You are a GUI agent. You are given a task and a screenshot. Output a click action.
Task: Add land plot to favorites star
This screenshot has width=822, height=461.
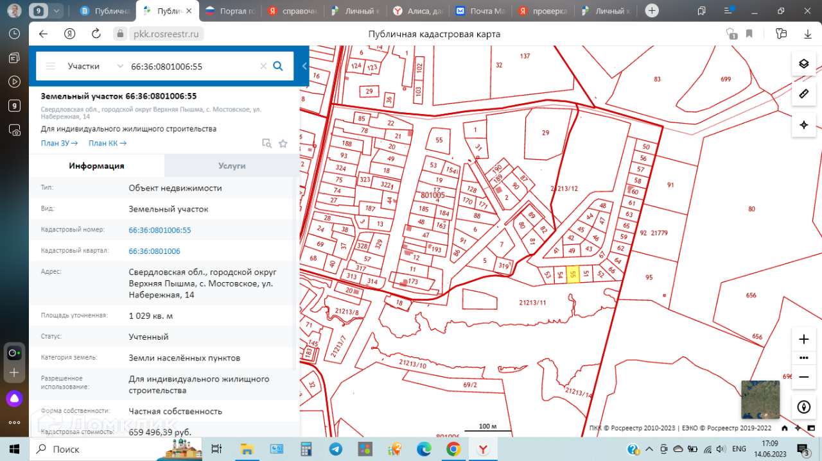(283, 144)
